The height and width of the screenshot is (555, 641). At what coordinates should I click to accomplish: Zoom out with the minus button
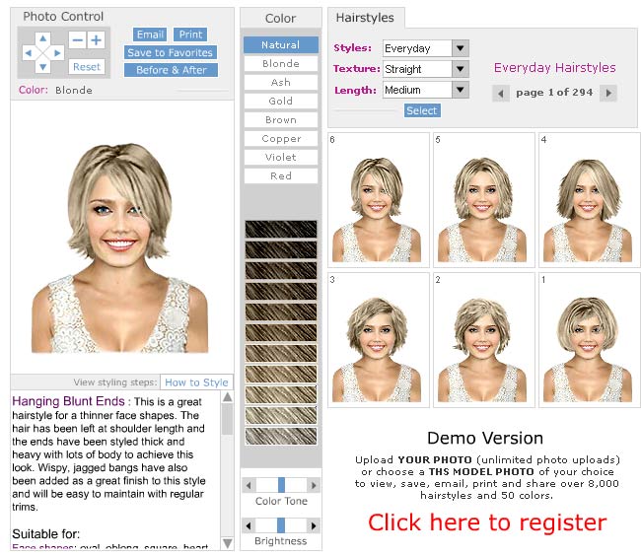78,40
